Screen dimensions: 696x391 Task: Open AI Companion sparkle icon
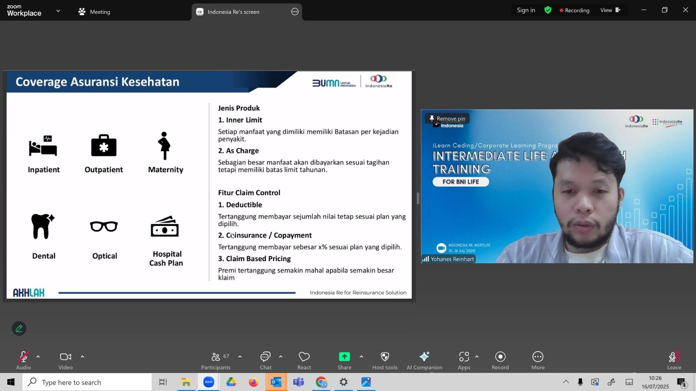point(425,357)
